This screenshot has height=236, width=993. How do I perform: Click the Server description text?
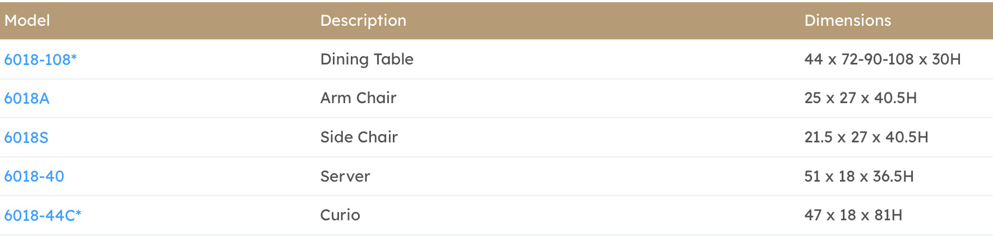point(345,177)
